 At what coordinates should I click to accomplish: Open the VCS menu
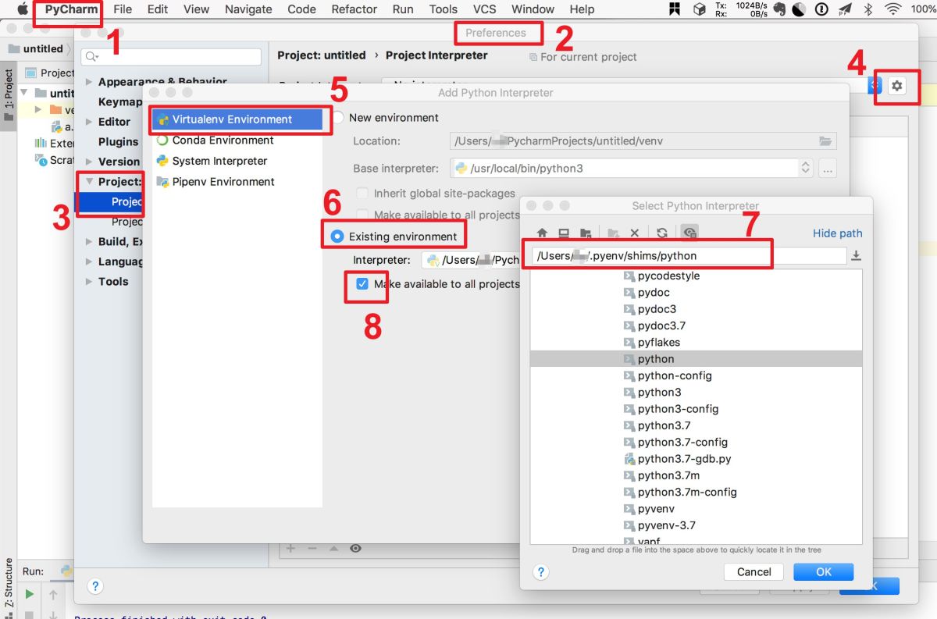coord(485,9)
